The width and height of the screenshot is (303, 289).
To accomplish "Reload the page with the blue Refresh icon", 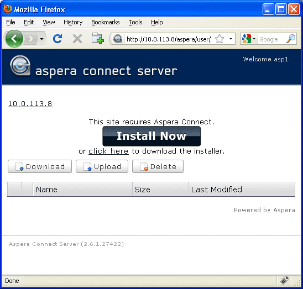I will (x=58, y=39).
